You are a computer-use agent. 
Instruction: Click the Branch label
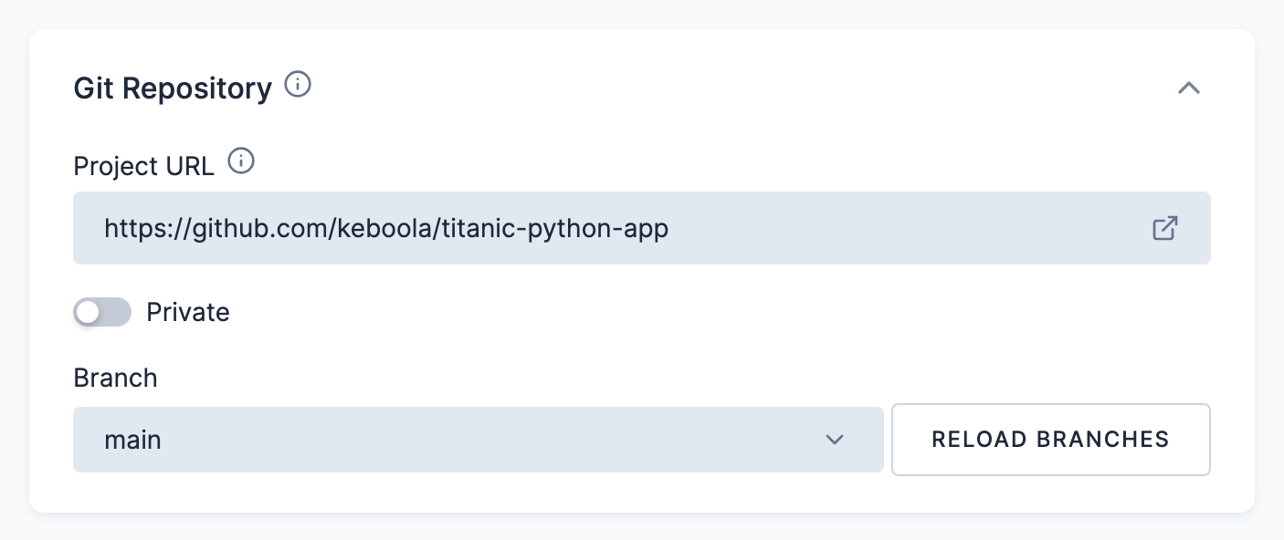tap(115, 378)
